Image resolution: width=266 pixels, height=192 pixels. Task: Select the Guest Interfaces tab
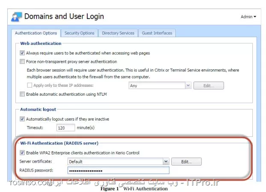(157, 33)
